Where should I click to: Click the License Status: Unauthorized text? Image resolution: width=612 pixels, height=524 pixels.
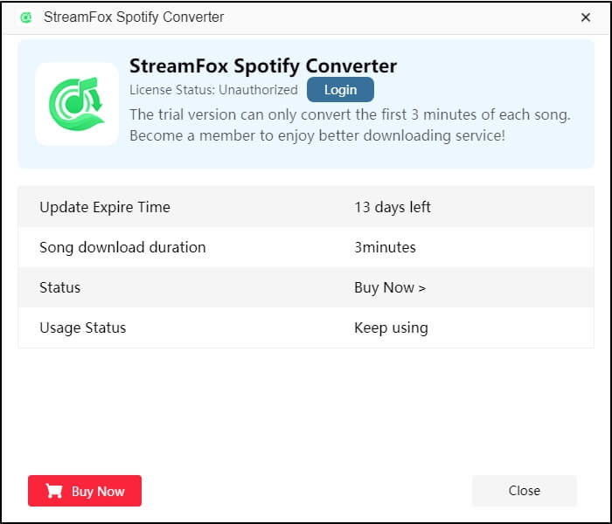tap(213, 90)
